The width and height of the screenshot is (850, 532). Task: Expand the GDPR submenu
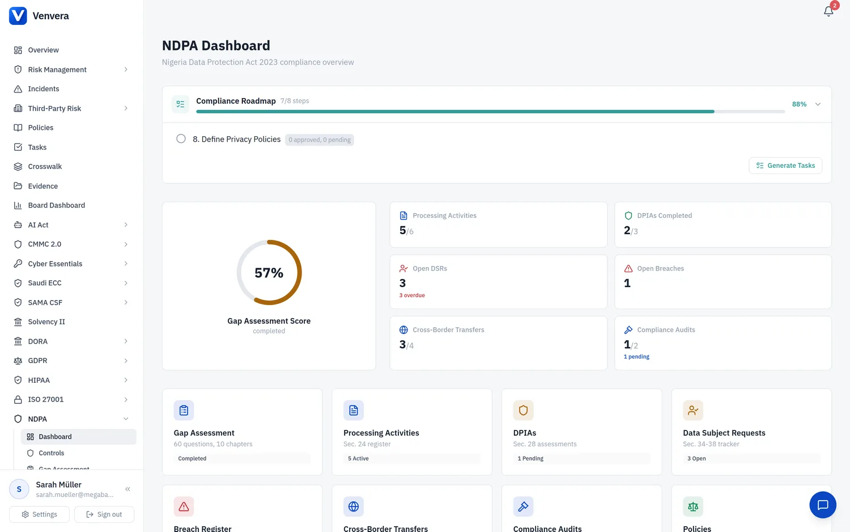click(126, 361)
